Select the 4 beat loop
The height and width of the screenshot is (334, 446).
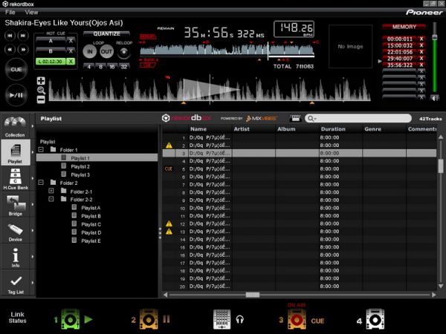tap(89, 67)
